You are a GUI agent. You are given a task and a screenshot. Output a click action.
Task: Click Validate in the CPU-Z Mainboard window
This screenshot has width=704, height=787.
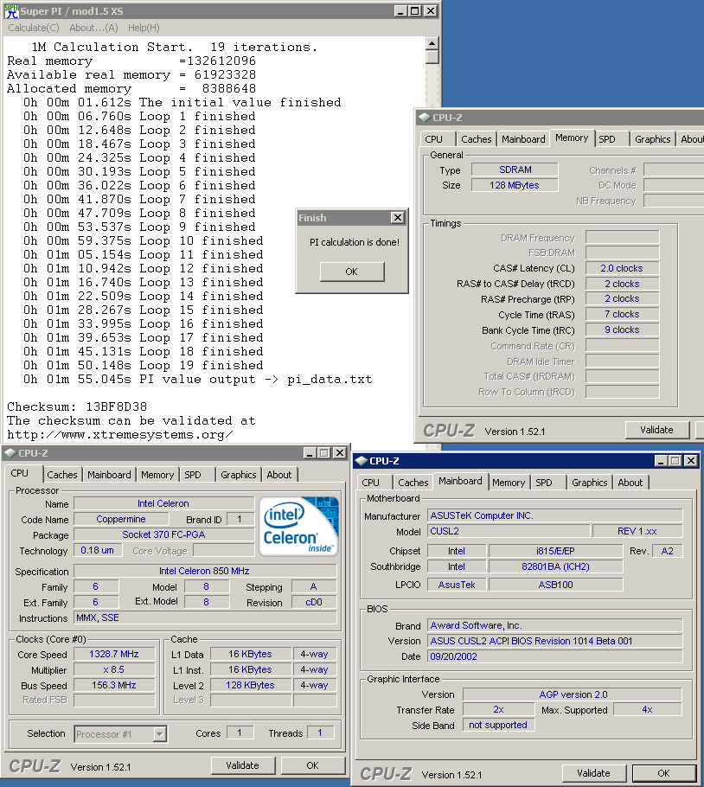(x=593, y=773)
